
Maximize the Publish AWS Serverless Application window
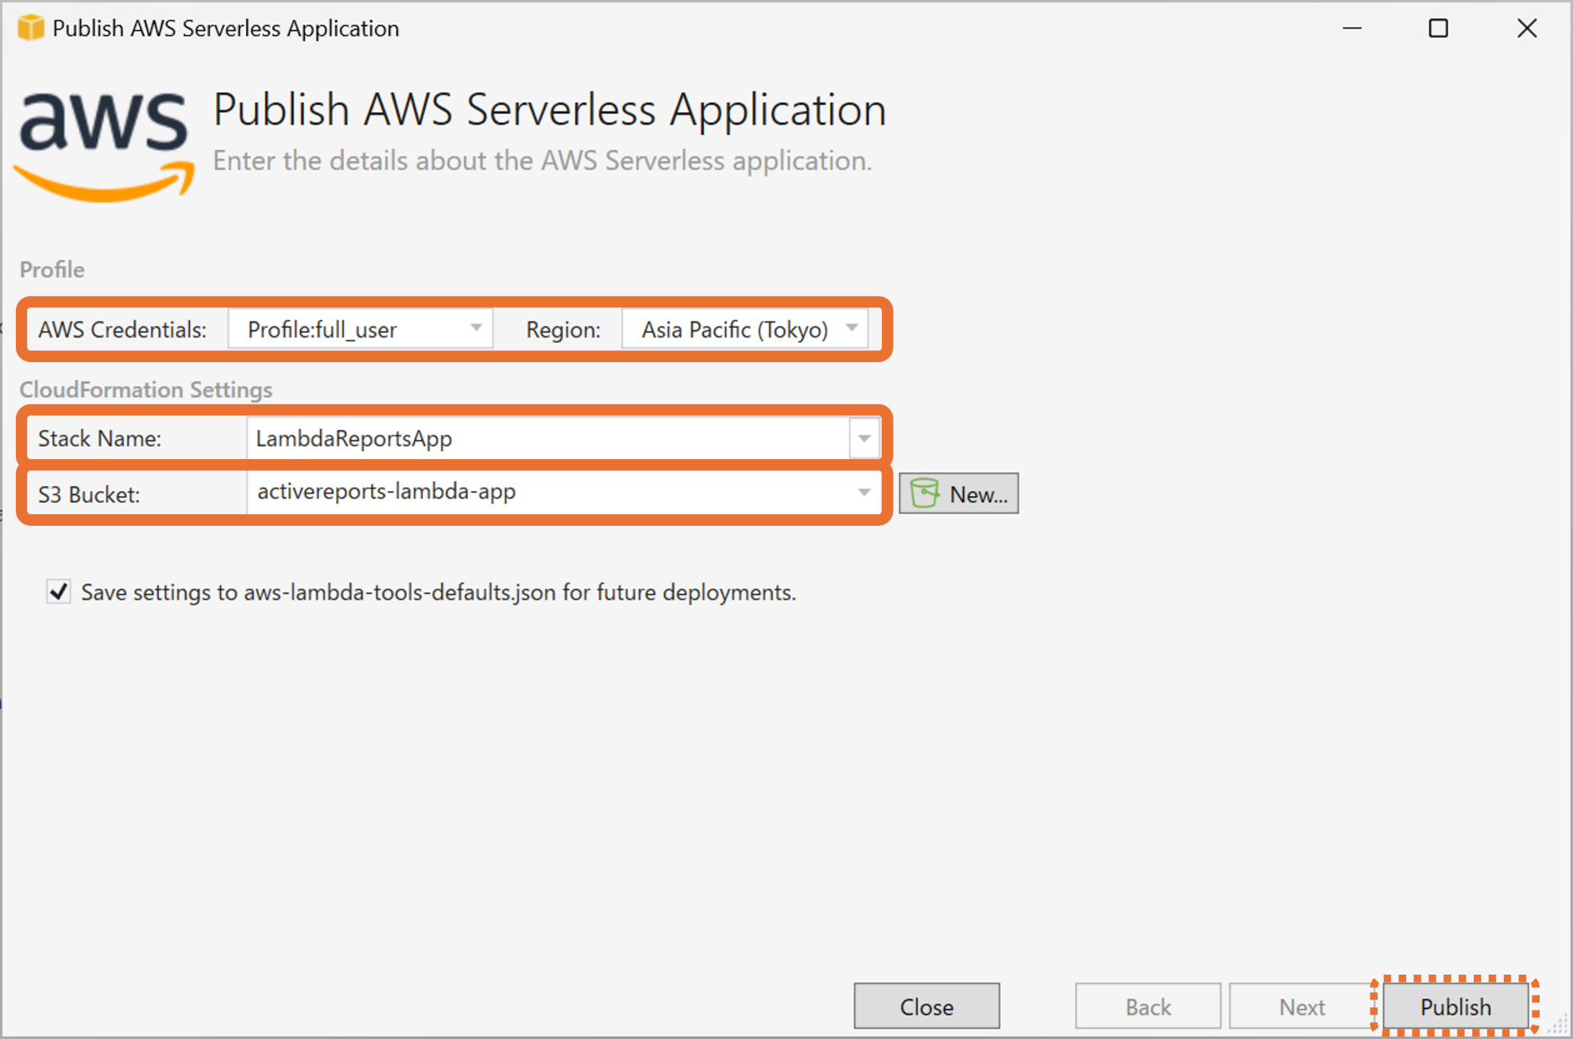pos(1438,29)
